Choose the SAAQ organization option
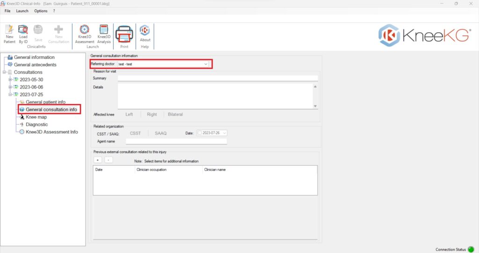The height and width of the screenshot is (253, 479). (x=161, y=133)
